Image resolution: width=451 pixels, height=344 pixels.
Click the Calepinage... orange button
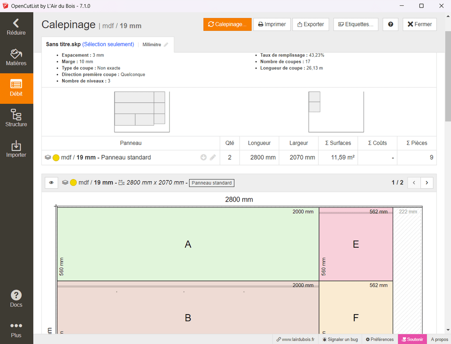(227, 25)
